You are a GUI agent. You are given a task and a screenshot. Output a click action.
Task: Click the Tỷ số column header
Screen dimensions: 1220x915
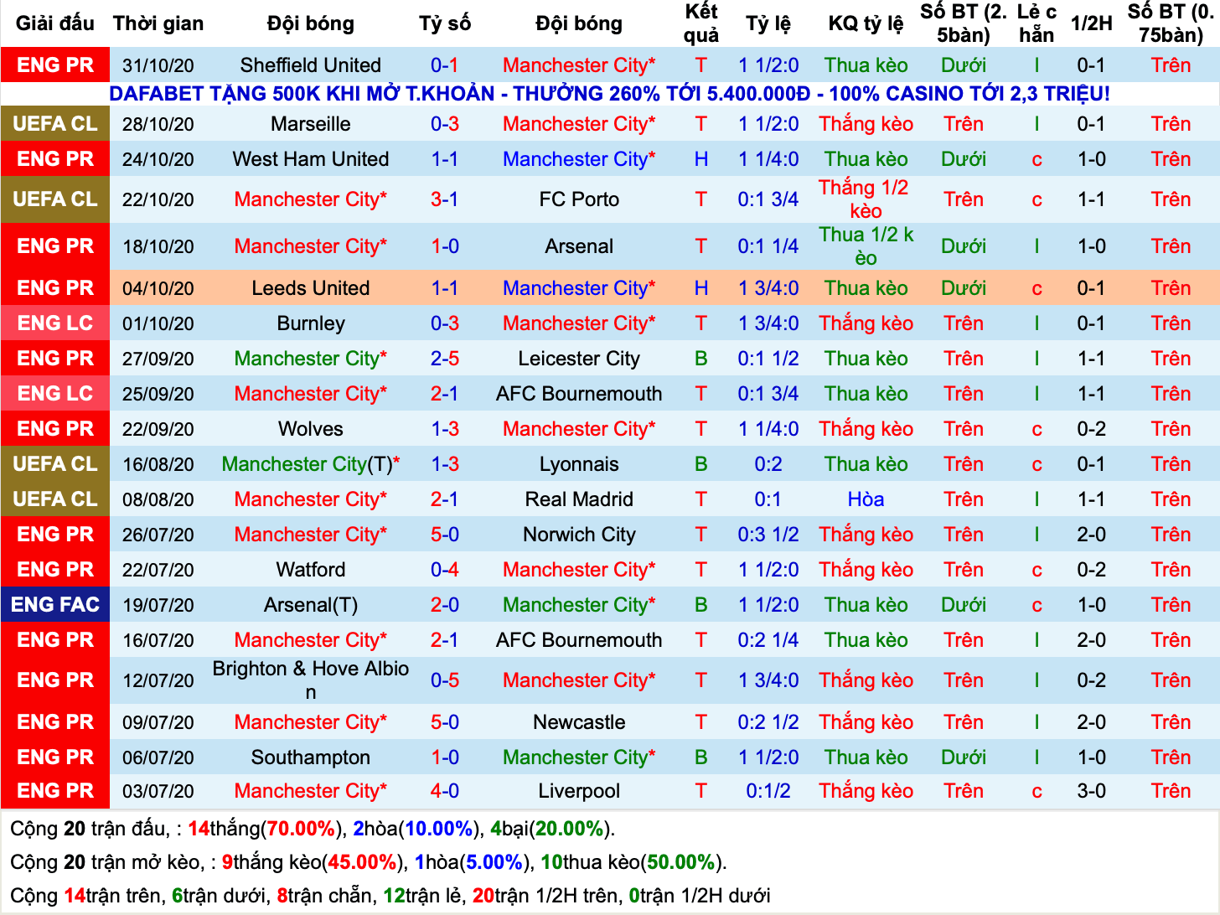[x=445, y=23]
